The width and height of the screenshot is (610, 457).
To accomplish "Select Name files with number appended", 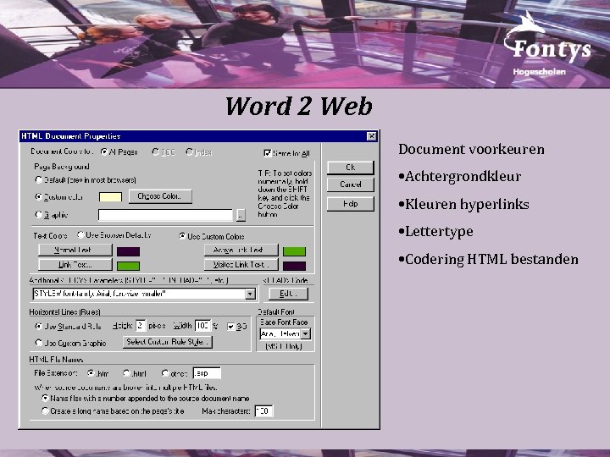I will pyautogui.click(x=45, y=399).
